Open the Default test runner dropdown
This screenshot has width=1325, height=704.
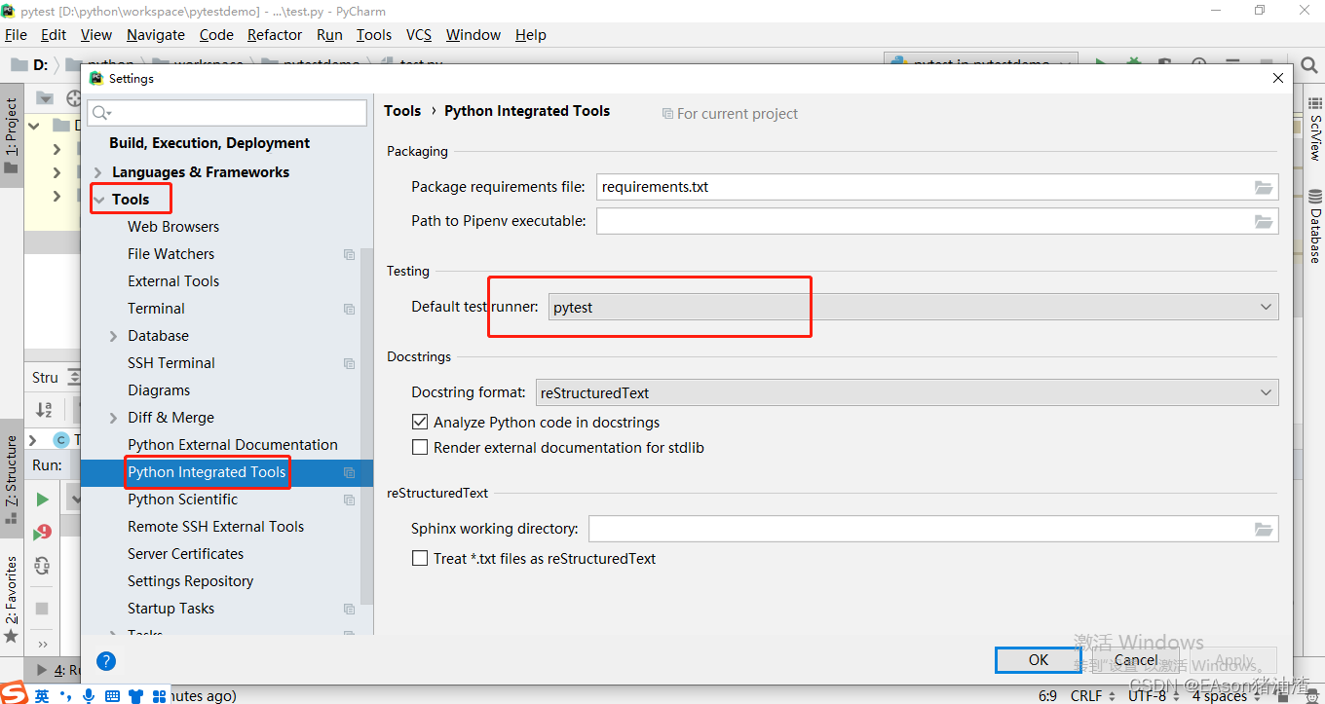[913, 307]
